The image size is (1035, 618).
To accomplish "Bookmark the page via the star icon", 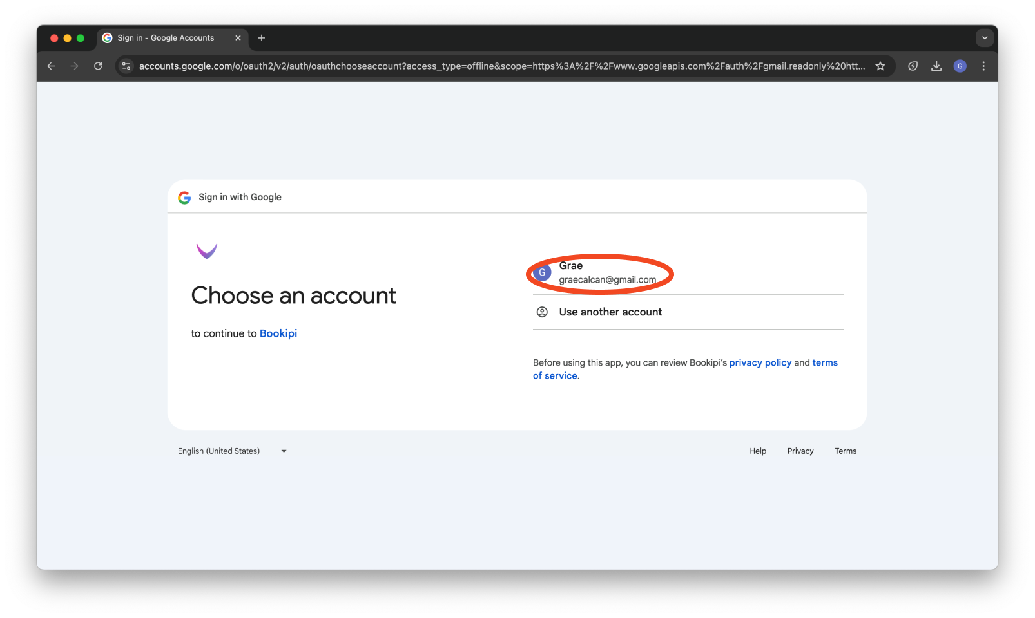I will [x=880, y=66].
